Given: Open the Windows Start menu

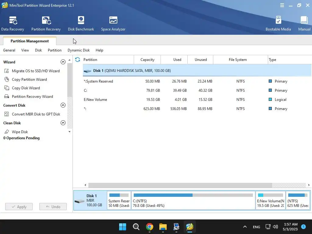Looking at the screenshot, I should 122,227.
